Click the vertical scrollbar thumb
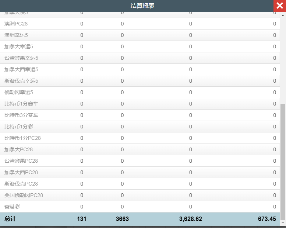 pos(283,162)
